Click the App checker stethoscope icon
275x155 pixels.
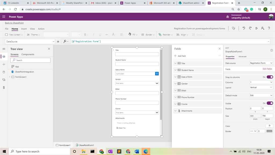(233, 28)
